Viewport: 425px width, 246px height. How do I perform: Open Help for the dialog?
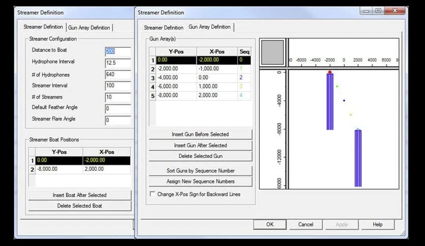tap(378, 224)
